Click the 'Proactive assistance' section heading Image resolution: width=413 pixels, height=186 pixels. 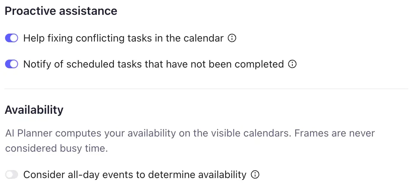click(x=61, y=11)
